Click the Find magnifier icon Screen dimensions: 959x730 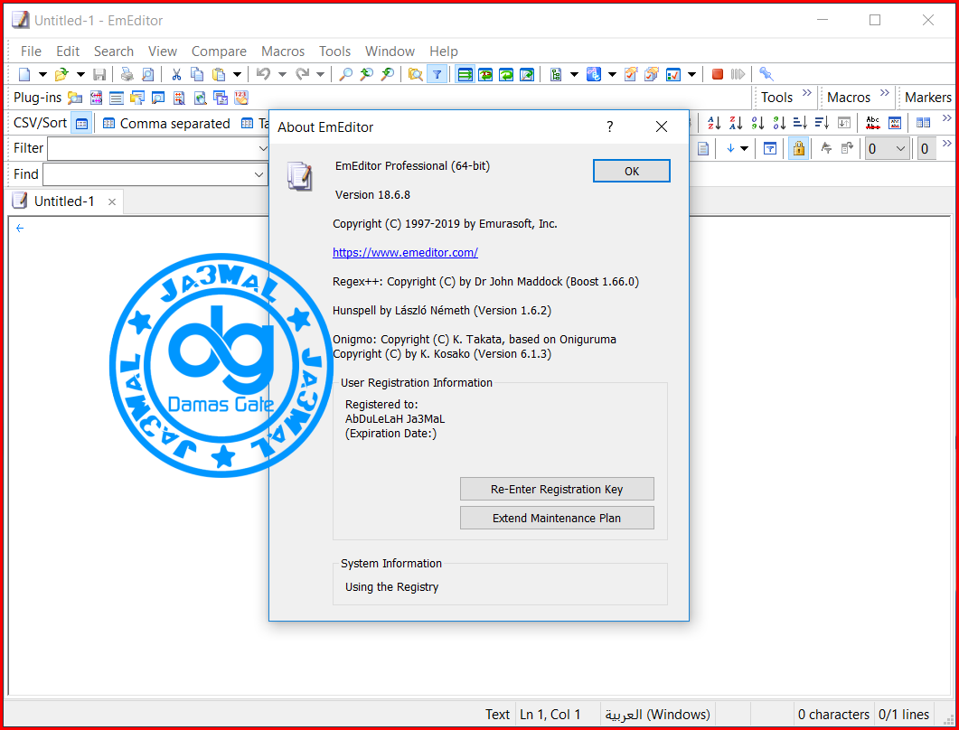pos(345,75)
